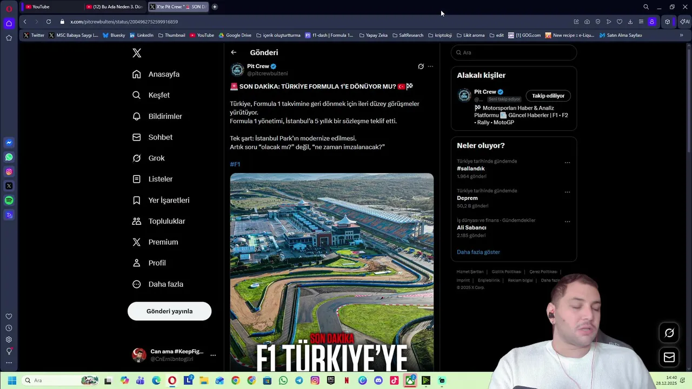Screen dimensions: 692x389
Task: Open the Istanbul Park post image
Action: [331, 272]
